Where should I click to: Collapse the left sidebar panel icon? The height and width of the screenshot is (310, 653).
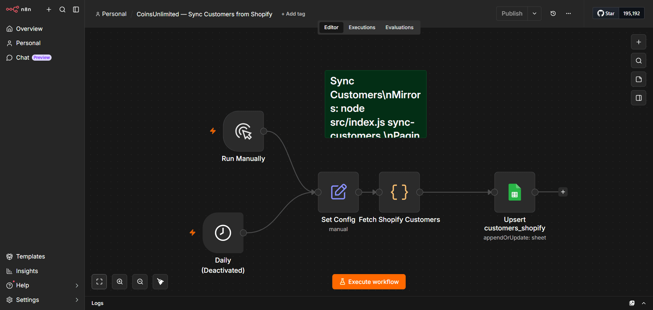pyautogui.click(x=76, y=9)
